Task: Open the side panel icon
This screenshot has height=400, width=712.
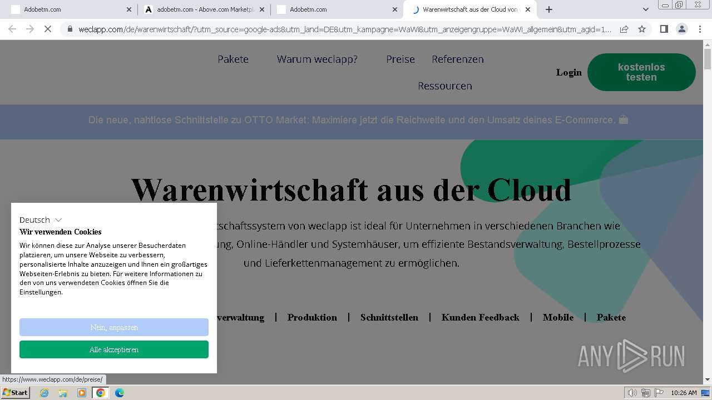Action: (x=664, y=29)
